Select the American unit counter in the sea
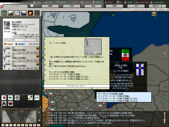The width and height of the screenshot is (169, 127). pos(154,14)
